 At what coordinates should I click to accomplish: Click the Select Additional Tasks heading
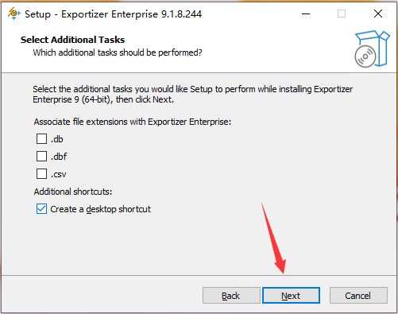pyautogui.click(x=72, y=40)
